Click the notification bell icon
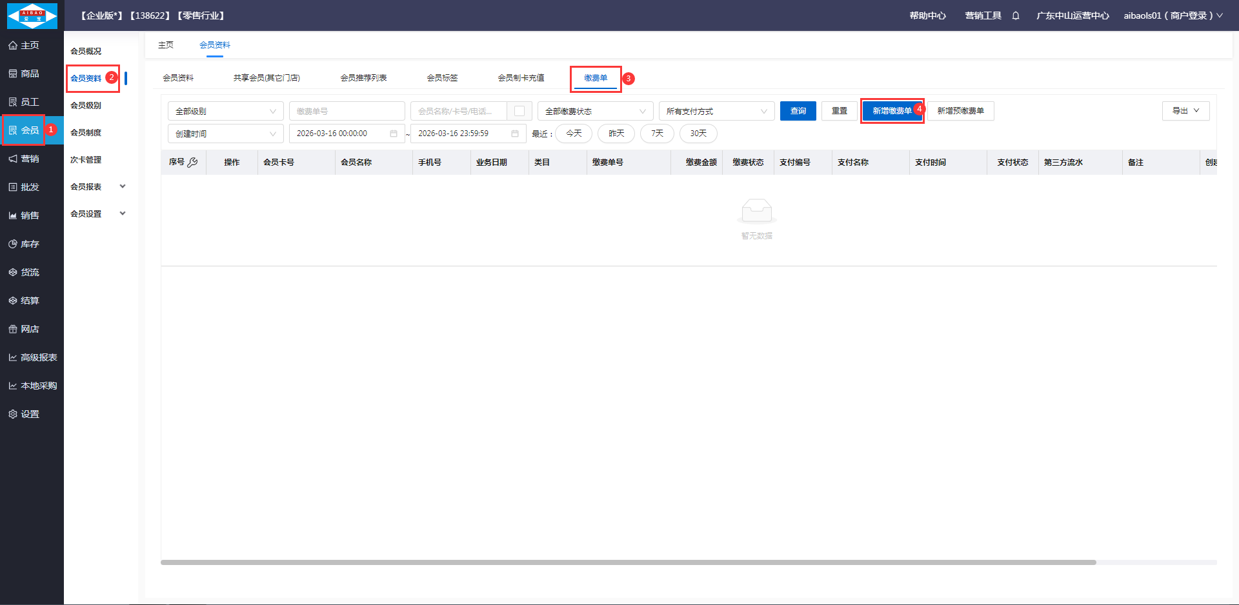Viewport: 1239px width, 605px height. click(1016, 15)
